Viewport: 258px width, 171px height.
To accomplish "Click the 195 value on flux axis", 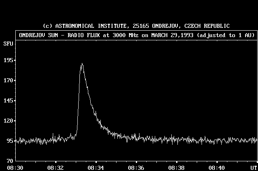I will [x=8, y=60].
